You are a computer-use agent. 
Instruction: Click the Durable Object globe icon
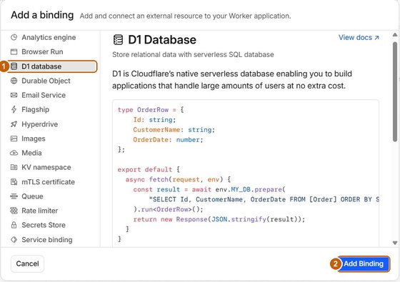pos(14,81)
